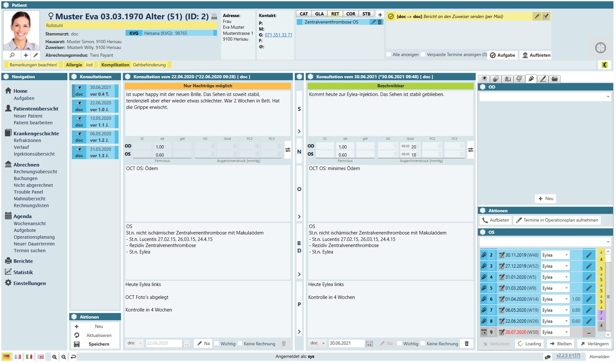Open the calendar picker next to 30.06.2021
This screenshot has width=616, height=363.
[369, 344]
